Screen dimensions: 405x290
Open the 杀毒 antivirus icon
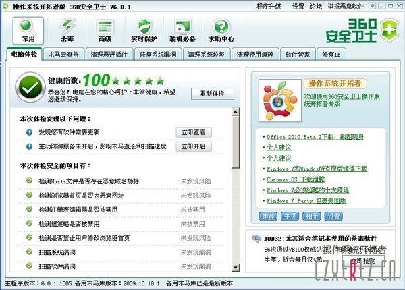[67, 30]
